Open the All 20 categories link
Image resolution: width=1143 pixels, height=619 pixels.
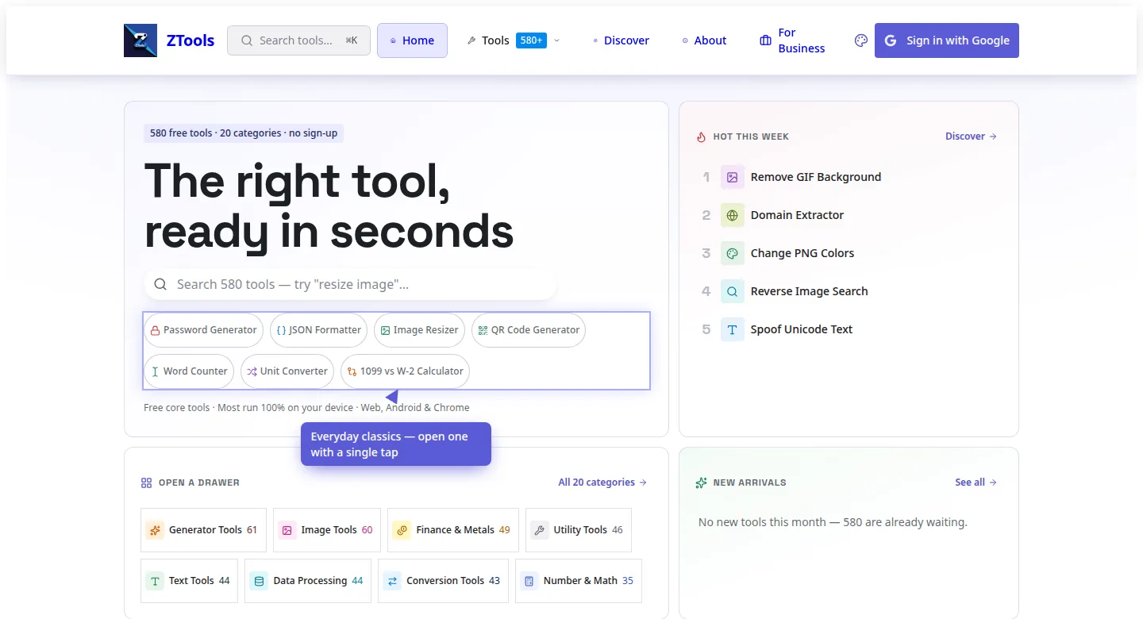602,483
